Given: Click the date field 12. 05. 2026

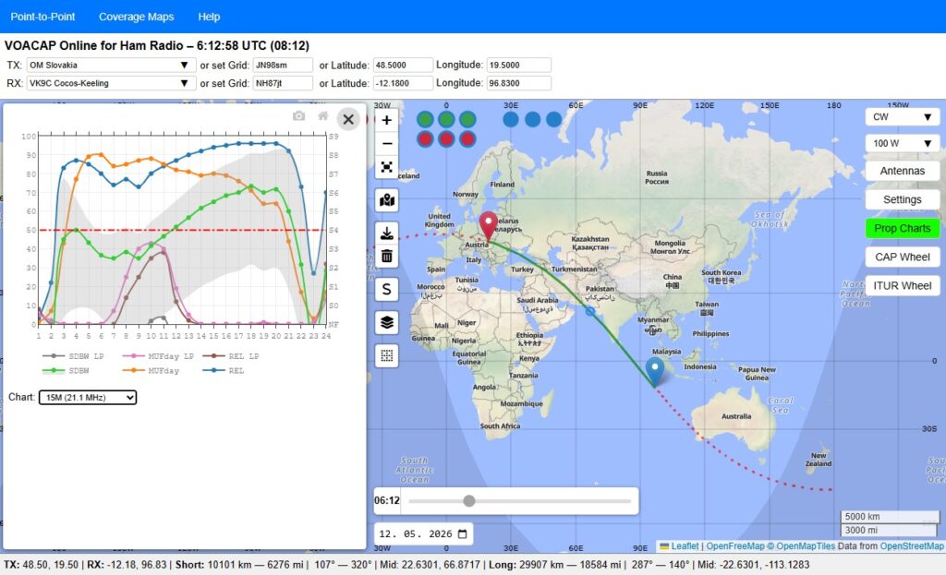Looking at the screenshot, I should (423, 534).
